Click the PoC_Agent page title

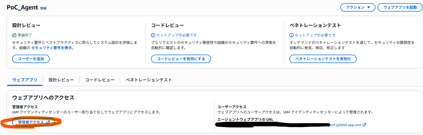point(22,8)
